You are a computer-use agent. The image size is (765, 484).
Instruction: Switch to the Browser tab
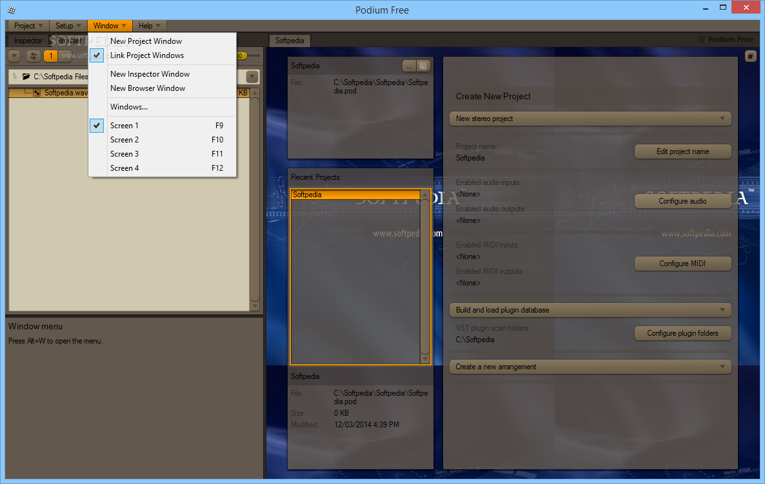click(x=69, y=41)
